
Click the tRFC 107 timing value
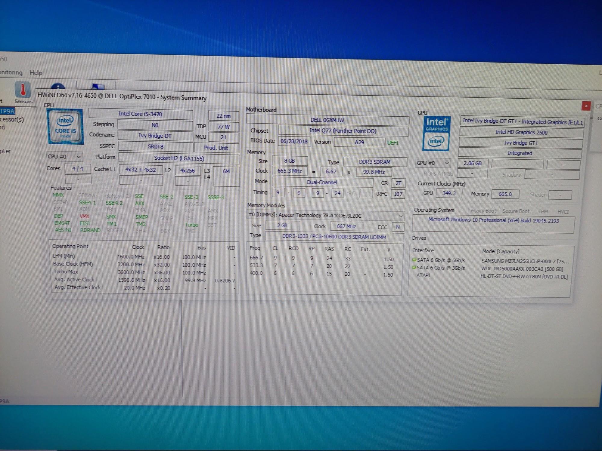(x=398, y=194)
